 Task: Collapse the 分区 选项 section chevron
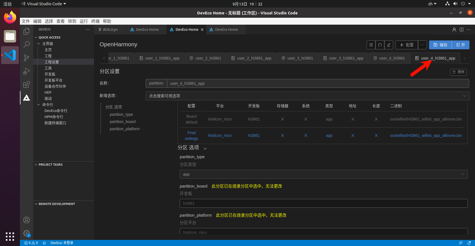coord(205,148)
